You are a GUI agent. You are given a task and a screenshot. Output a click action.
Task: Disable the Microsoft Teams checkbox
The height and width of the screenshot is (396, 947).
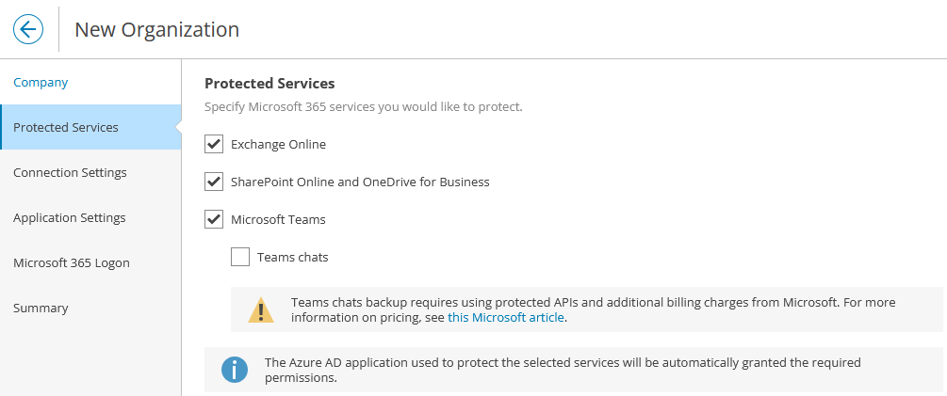[214, 219]
